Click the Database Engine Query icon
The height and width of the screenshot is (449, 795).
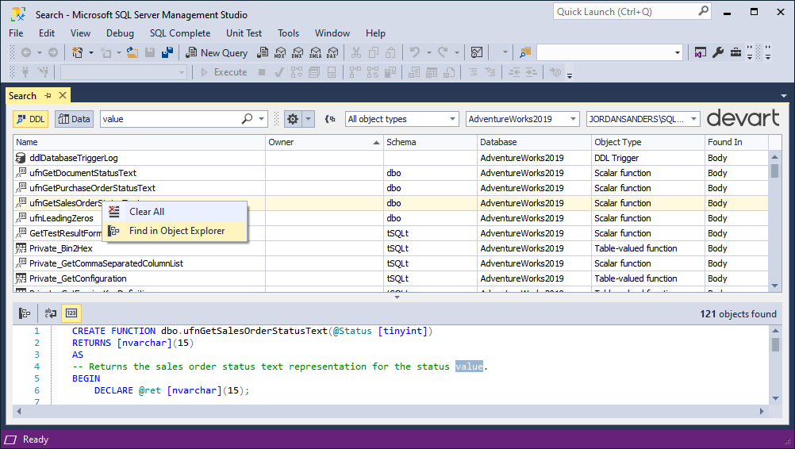point(263,52)
